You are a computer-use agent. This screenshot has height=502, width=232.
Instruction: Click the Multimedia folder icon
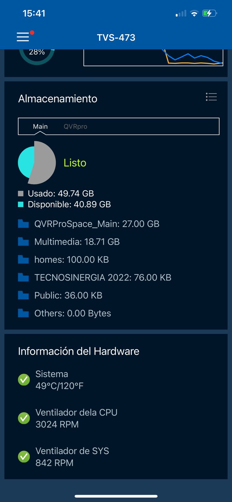(23, 241)
